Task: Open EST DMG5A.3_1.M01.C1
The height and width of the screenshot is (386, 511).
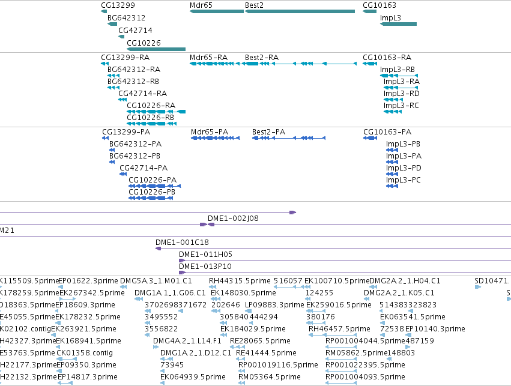Action: 156,281
